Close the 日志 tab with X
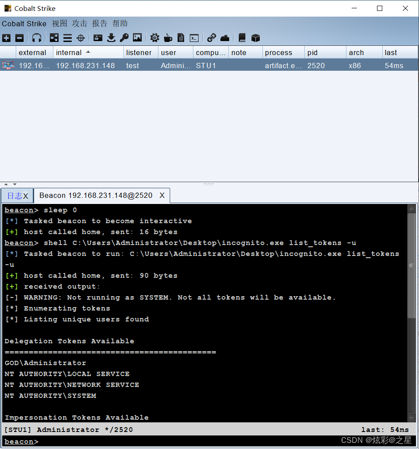Screen dimensions: 419x449 (25, 196)
